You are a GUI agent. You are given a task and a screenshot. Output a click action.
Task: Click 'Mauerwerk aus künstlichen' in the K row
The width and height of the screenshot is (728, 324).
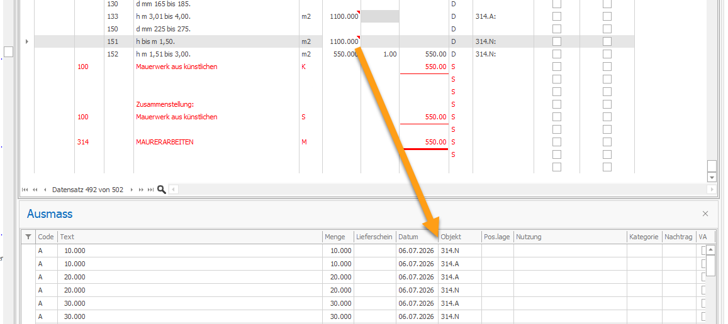pos(176,67)
